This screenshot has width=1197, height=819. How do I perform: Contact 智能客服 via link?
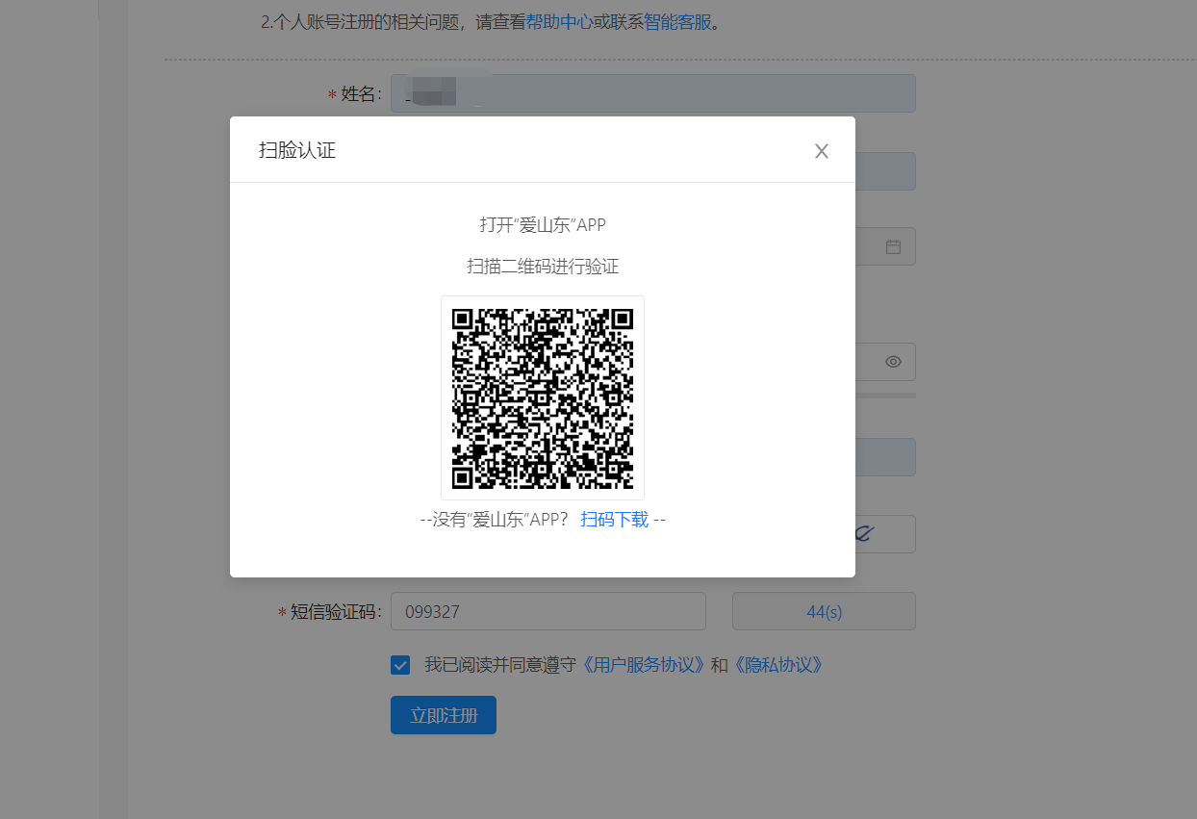[x=677, y=22]
